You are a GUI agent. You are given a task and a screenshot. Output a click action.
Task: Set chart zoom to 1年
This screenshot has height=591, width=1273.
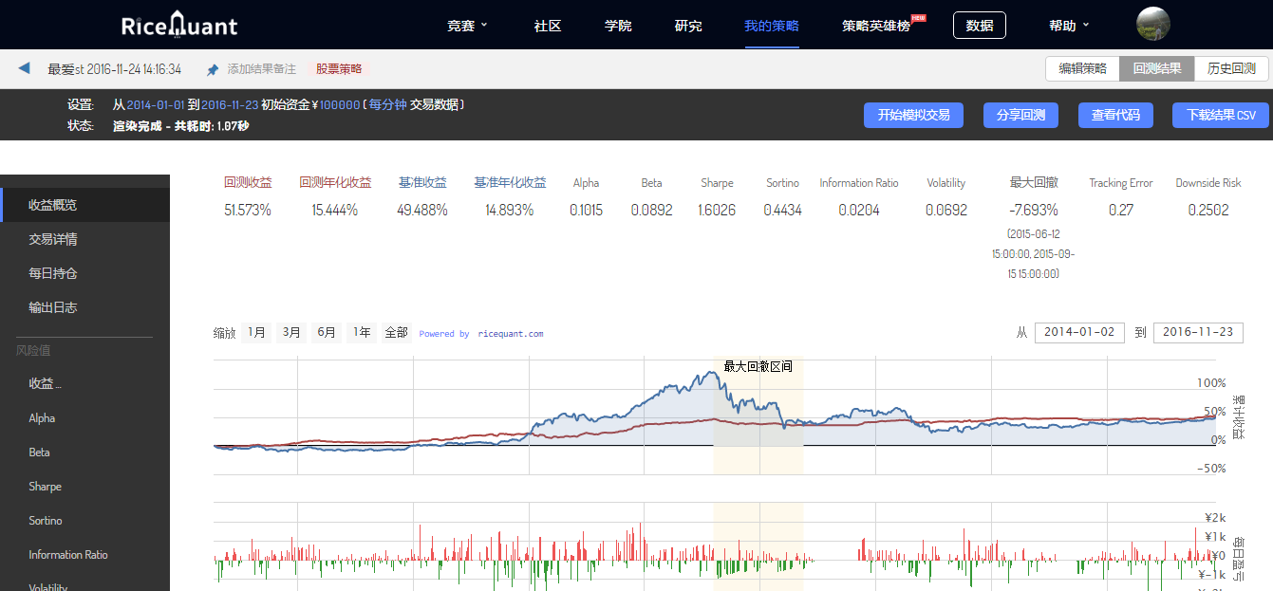[361, 332]
